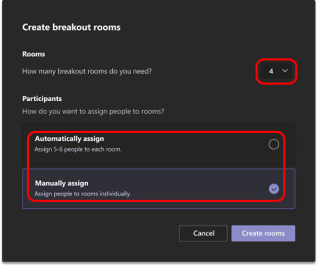Click the Create rooms button
318x266 pixels.
click(x=263, y=233)
